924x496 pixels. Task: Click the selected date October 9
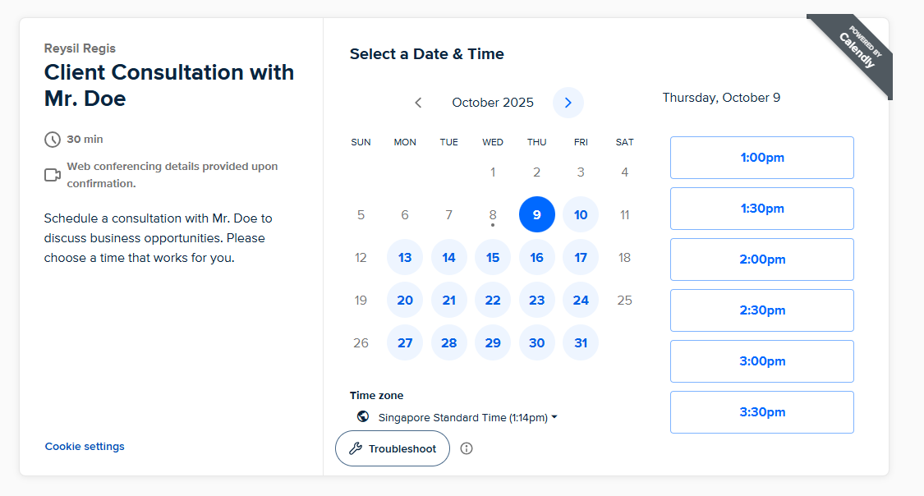coord(537,215)
